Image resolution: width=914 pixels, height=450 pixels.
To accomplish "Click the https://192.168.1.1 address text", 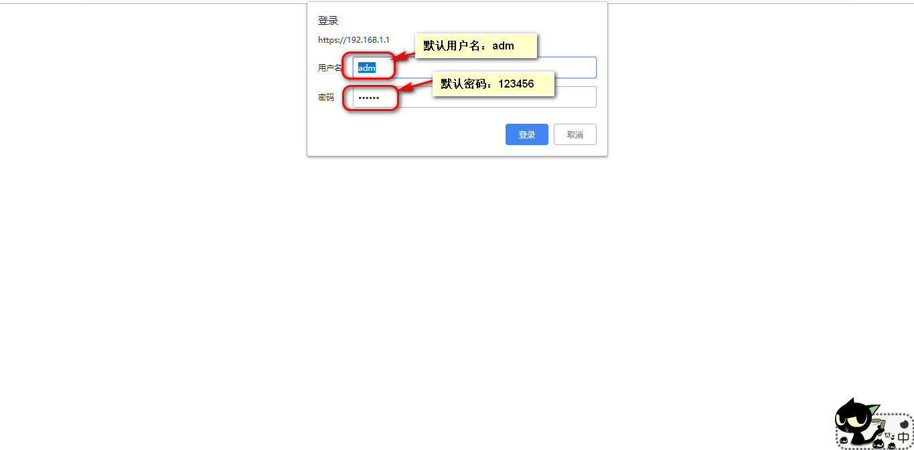I will click(354, 40).
